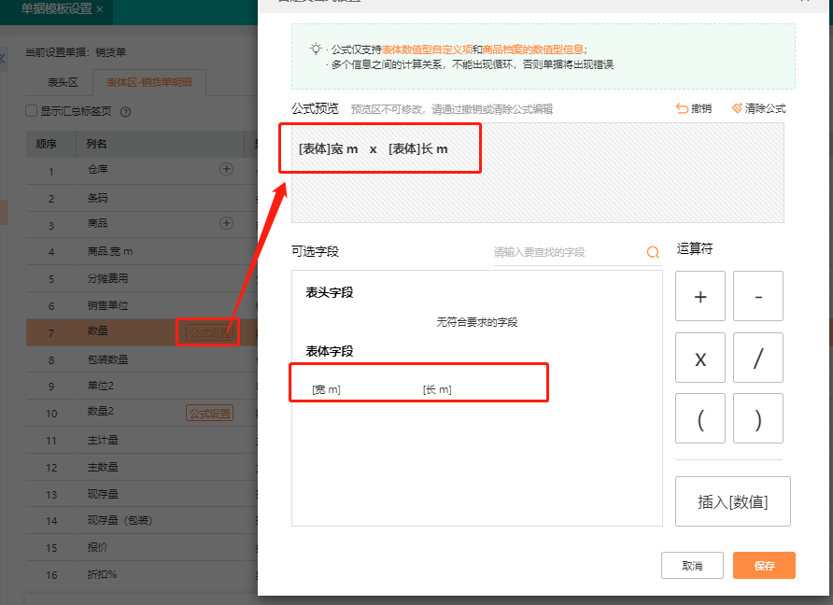
Task: Insert the divide slash operator
Action: click(758, 358)
